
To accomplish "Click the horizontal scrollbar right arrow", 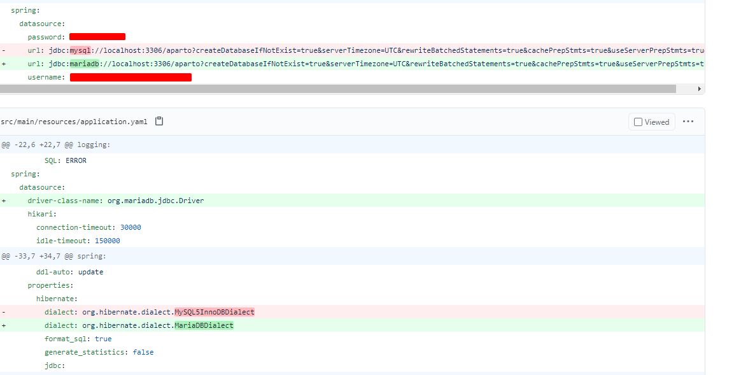I will pos(699,89).
